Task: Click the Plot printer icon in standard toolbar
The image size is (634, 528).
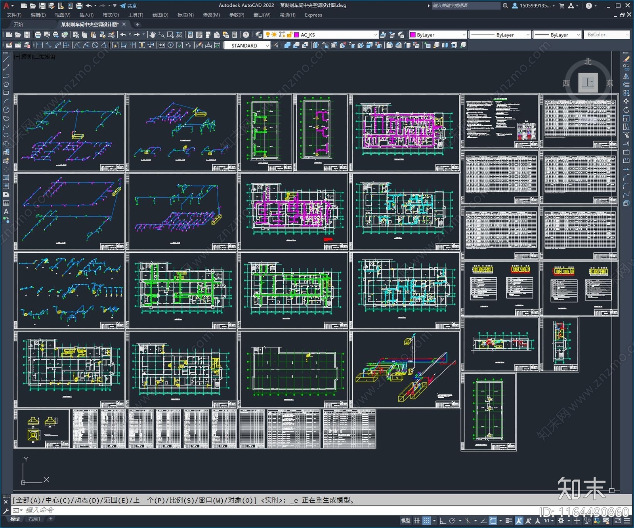Action: [38, 35]
